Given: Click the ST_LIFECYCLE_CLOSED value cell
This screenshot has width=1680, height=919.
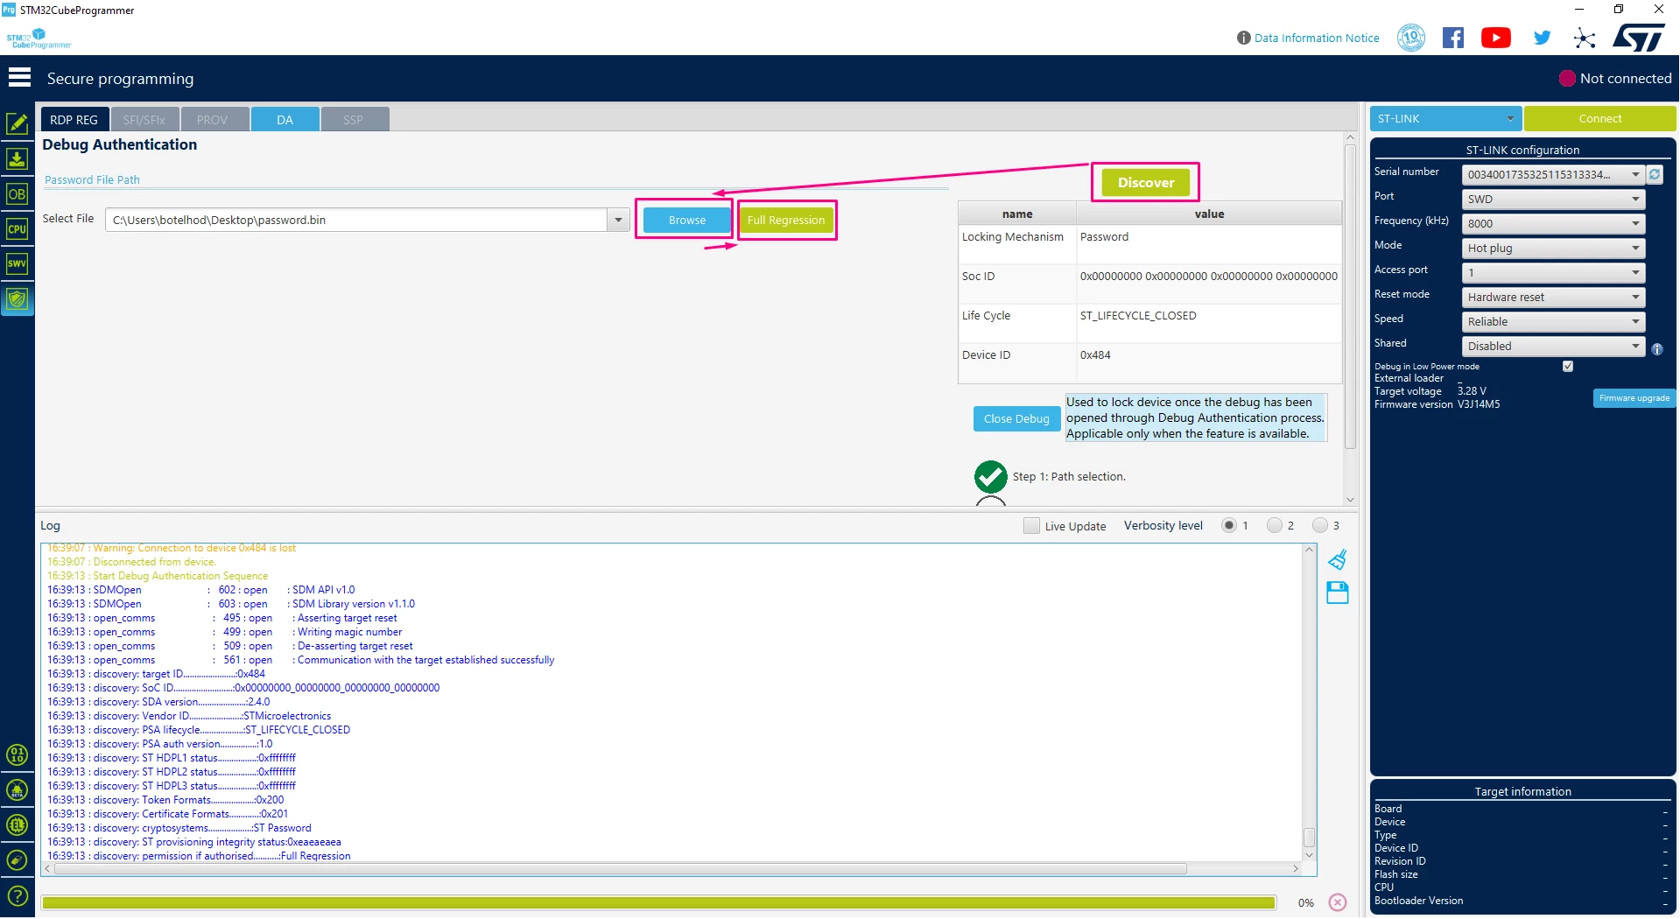Looking at the screenshot, I should click(x=1208, y=323).
